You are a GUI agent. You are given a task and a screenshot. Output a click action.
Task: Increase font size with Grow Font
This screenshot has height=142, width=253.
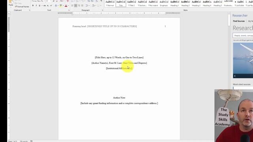click(x=54, y=1)
